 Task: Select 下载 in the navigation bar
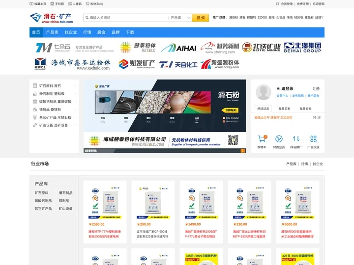[x=130, y=32]
